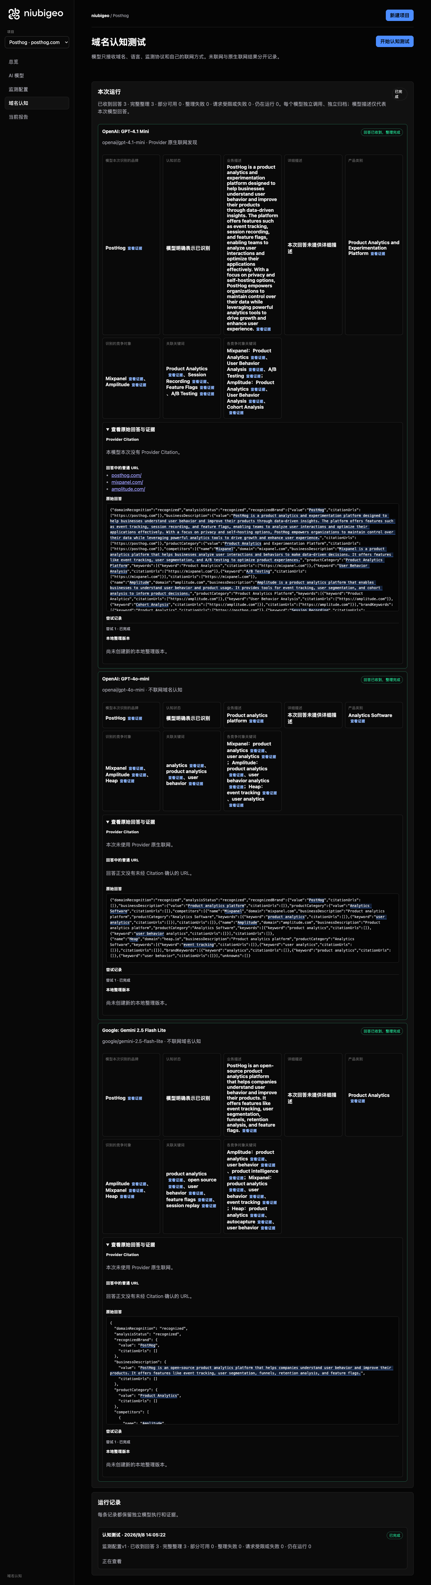Viewport: 431px width, 1585px height.
Task: Click the OpenAI: GPT-4.1 Mini heading
Action: (x=125, y=132)
